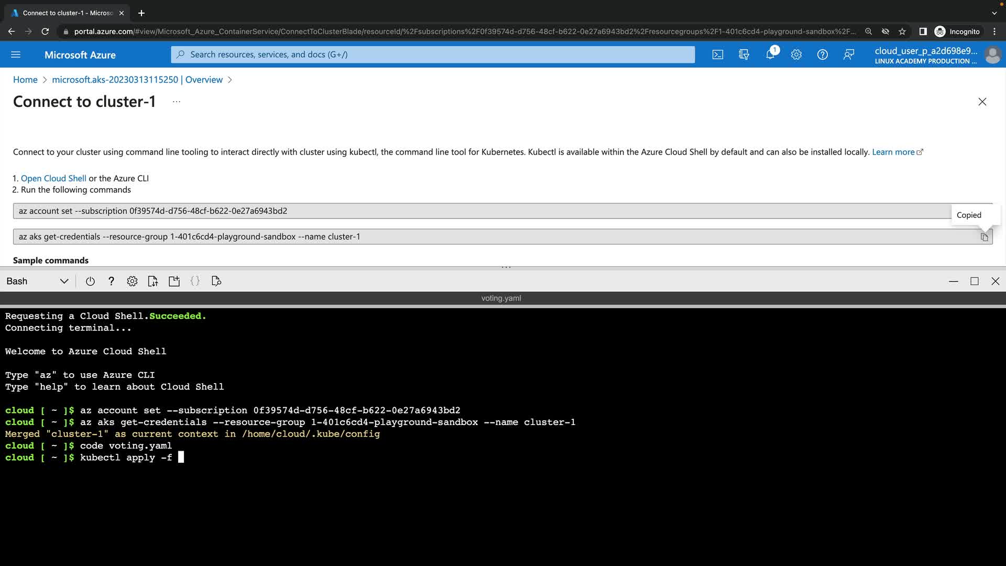Screen dimensions: 1006x566
Task: Select the Connect to cluster-1 browser tab
Action: pyautogui.click(x=68, y=13)
